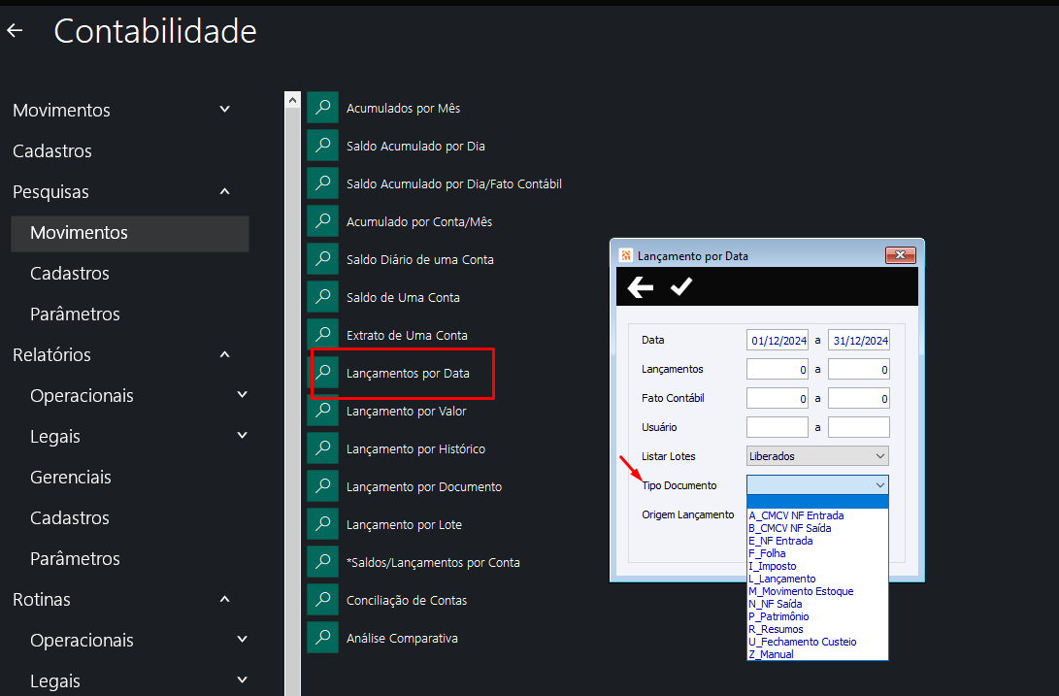Click the Lançamentos start number field
1059x696 pixels.
778,369
